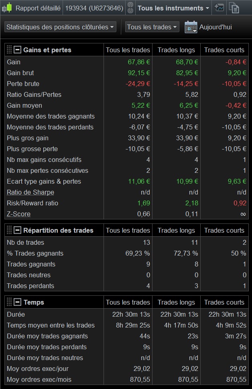Click the drag handle of Temps section
252x389 pixels.
(x=9, y=302)
